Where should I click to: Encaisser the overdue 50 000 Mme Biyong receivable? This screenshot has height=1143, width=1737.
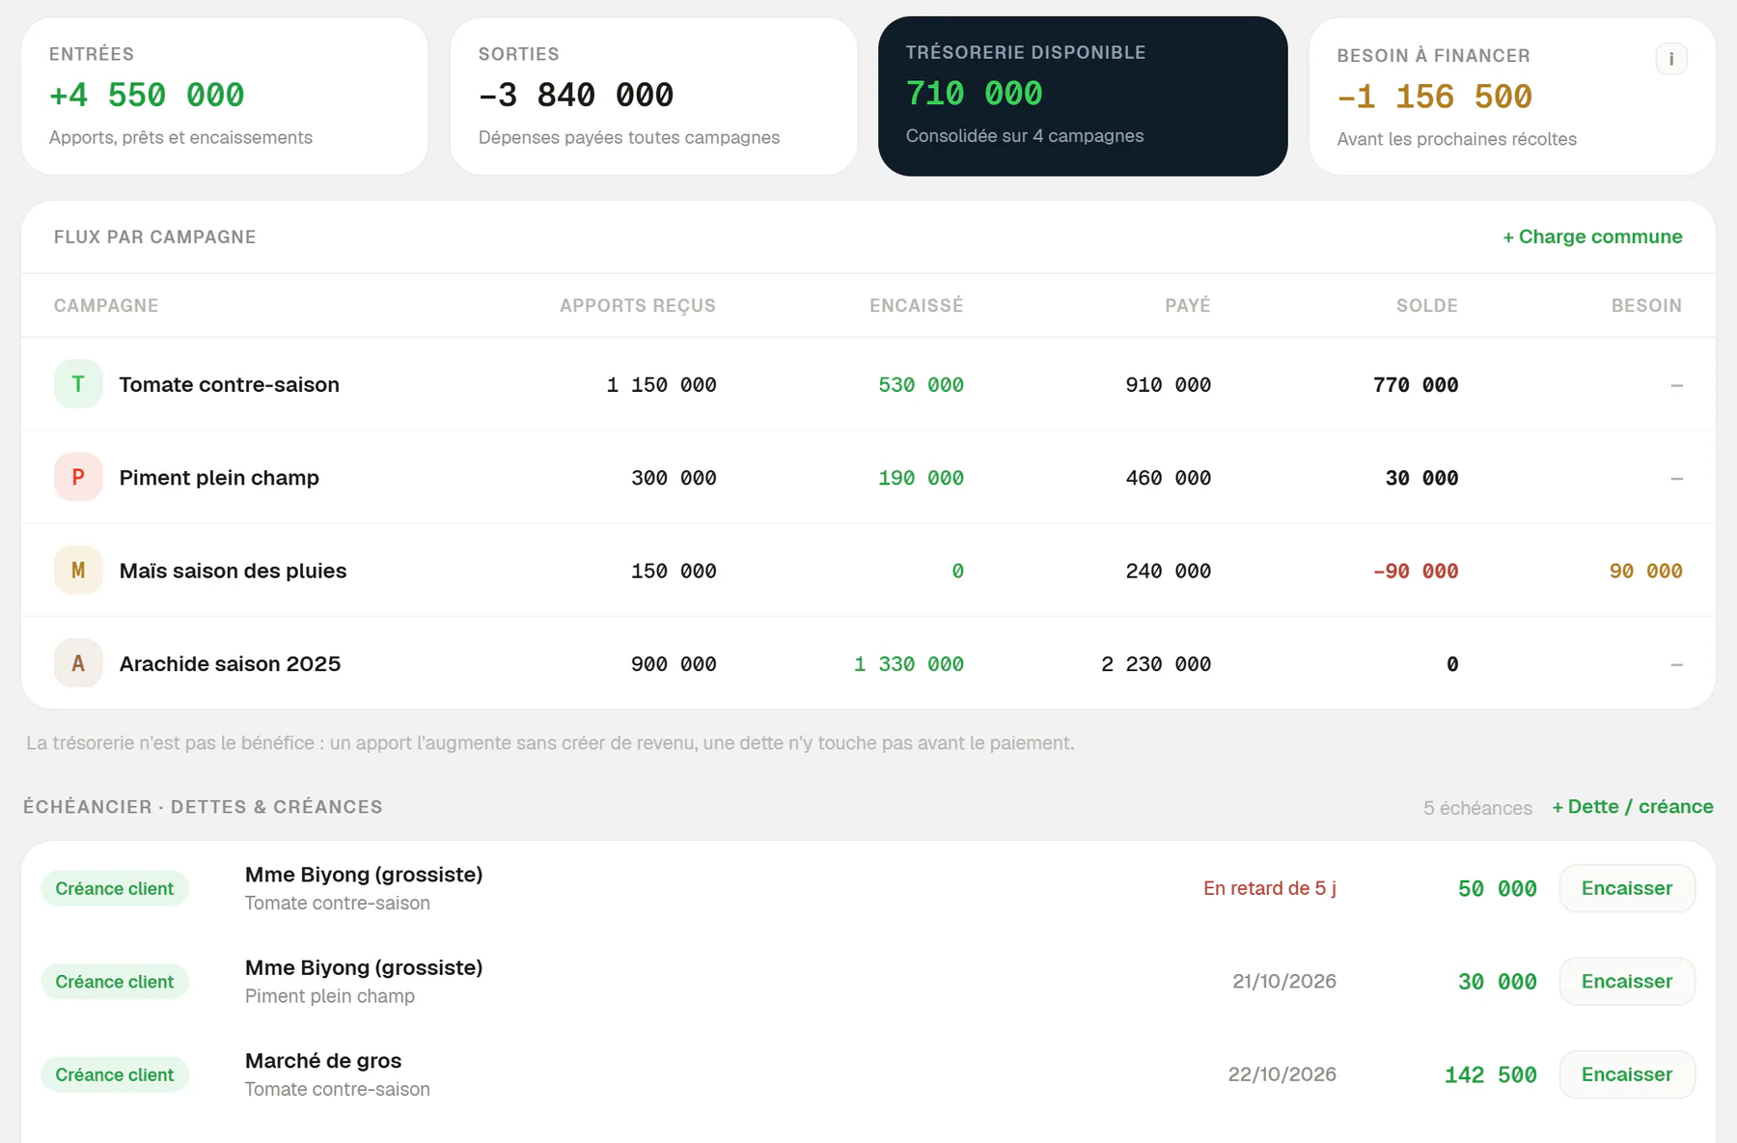click(1627, 888)
